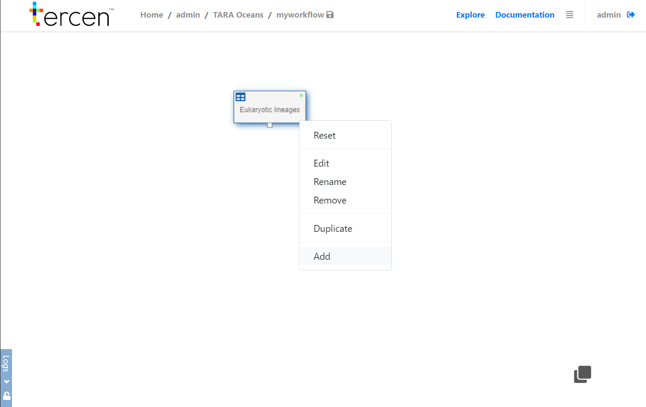Go to the Home breadcrumb

[x=152, y=15]
